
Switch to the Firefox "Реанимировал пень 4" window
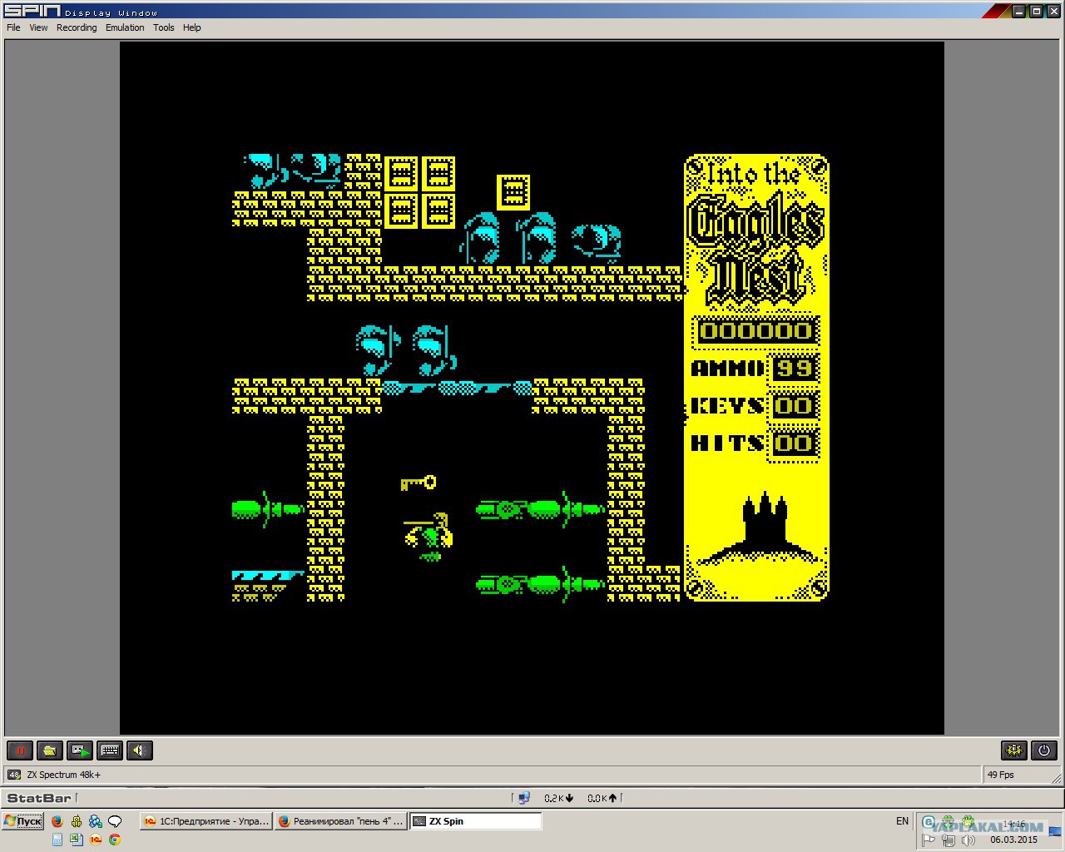(340, 821)
